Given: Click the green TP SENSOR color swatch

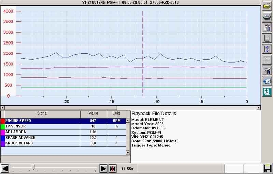Looking at the screenshot, I should point(3,126).
